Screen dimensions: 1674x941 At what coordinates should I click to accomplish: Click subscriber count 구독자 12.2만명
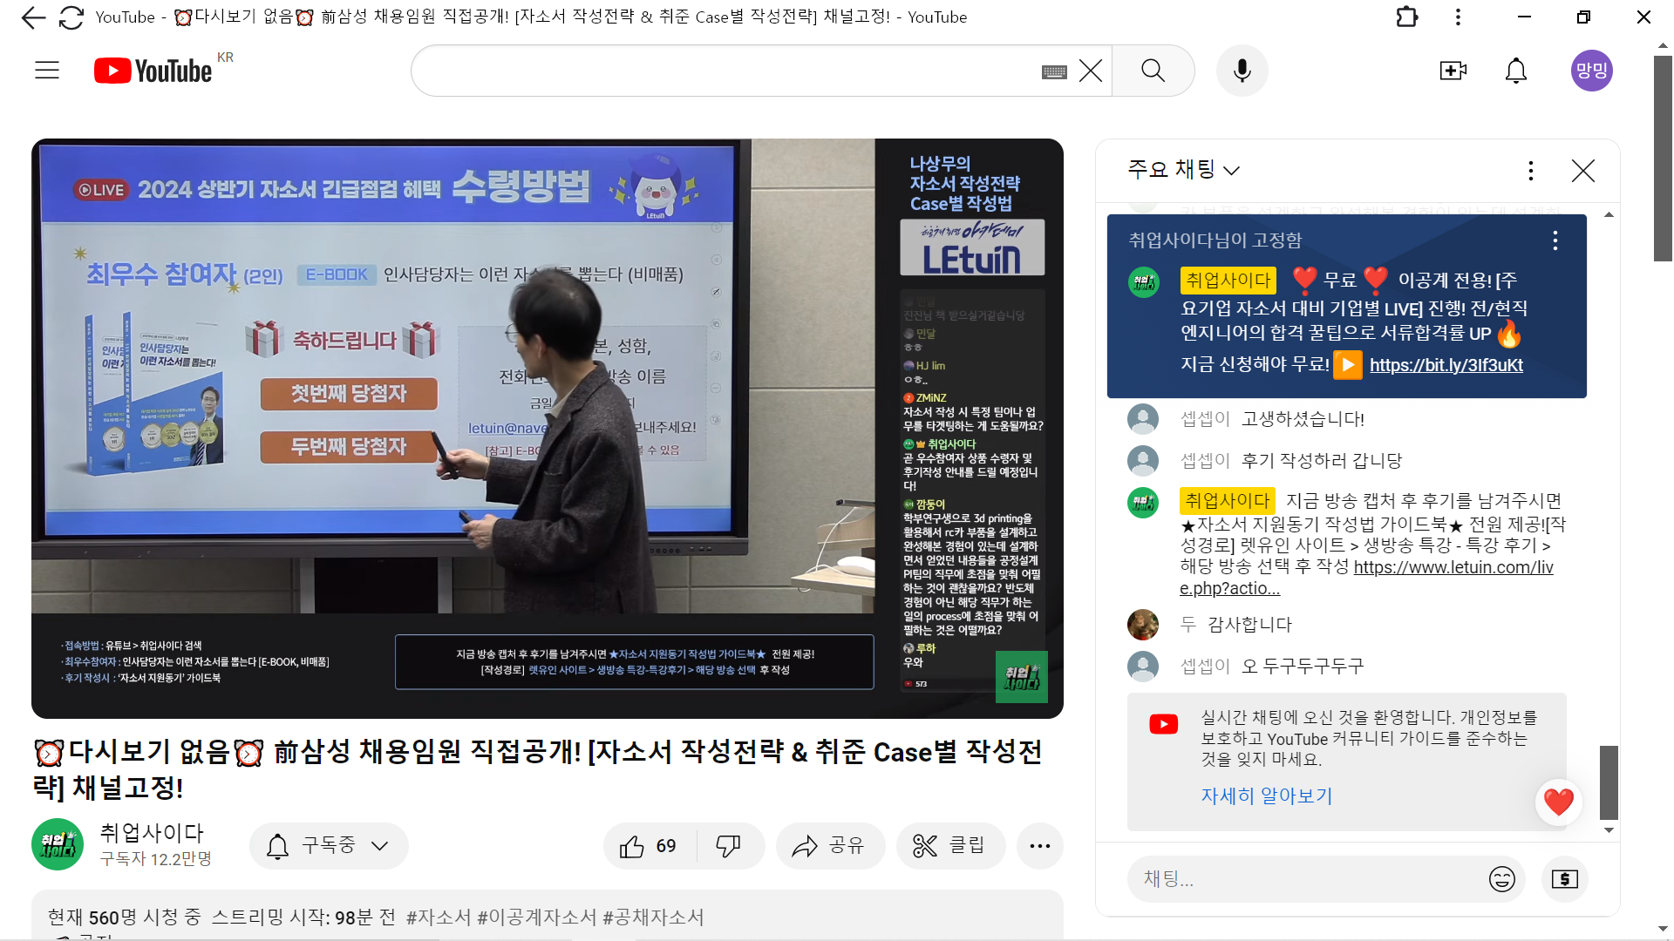(156, 859)
